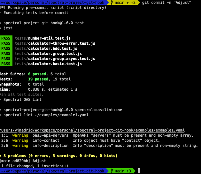Click '6 total' in Test Suites row
Viewport: 201px width, 174px height.
click(x=58, y=74)
